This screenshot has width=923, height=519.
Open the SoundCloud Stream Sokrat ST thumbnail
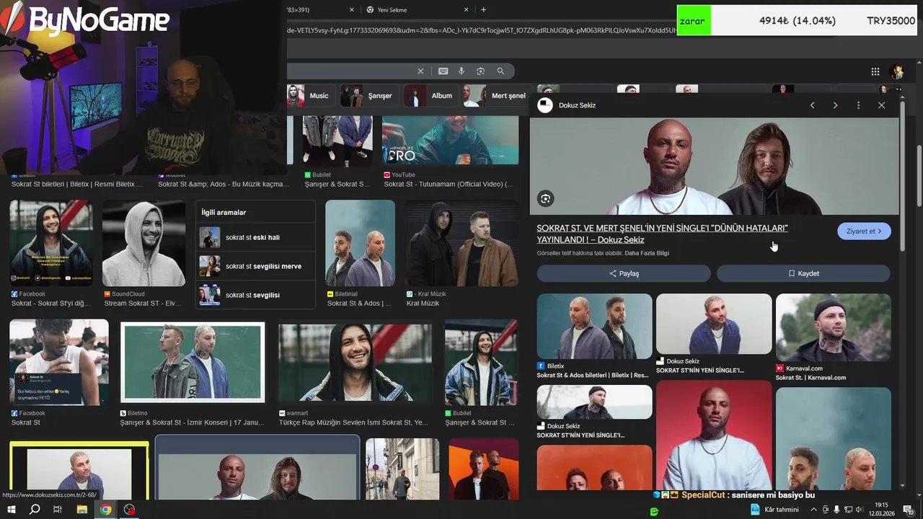point(143,243)
